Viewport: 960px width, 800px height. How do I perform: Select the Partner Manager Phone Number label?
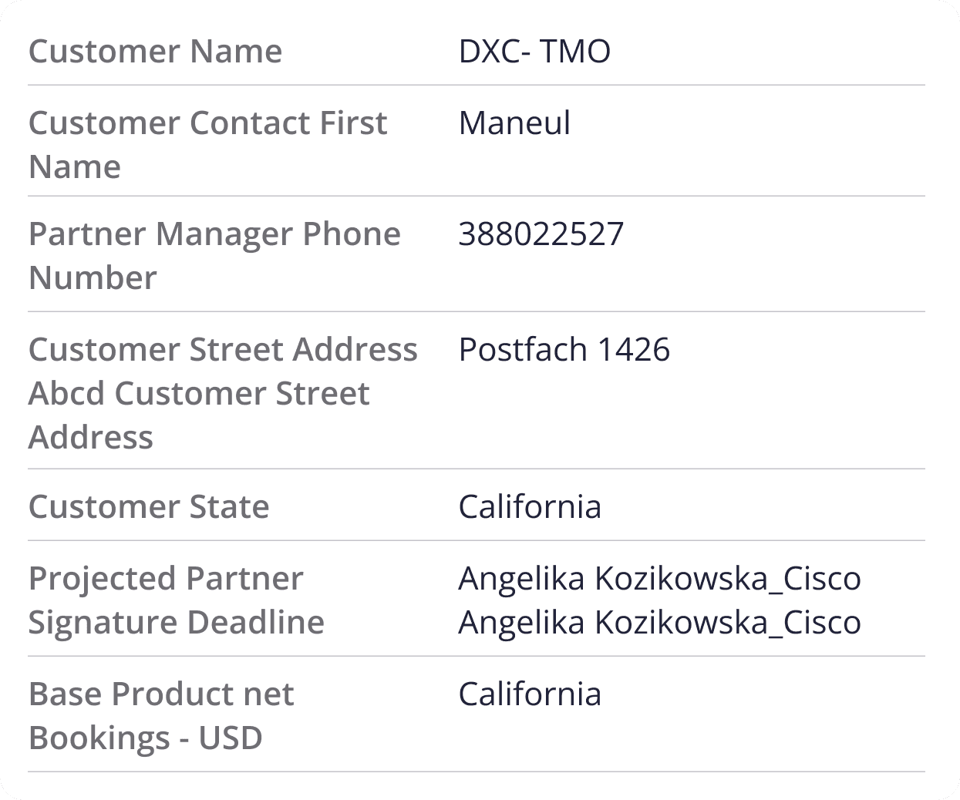[214, 256]
